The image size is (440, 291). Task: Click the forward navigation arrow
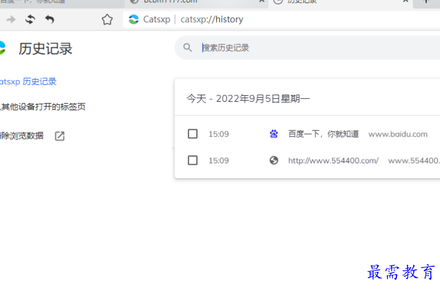[11, 19]
